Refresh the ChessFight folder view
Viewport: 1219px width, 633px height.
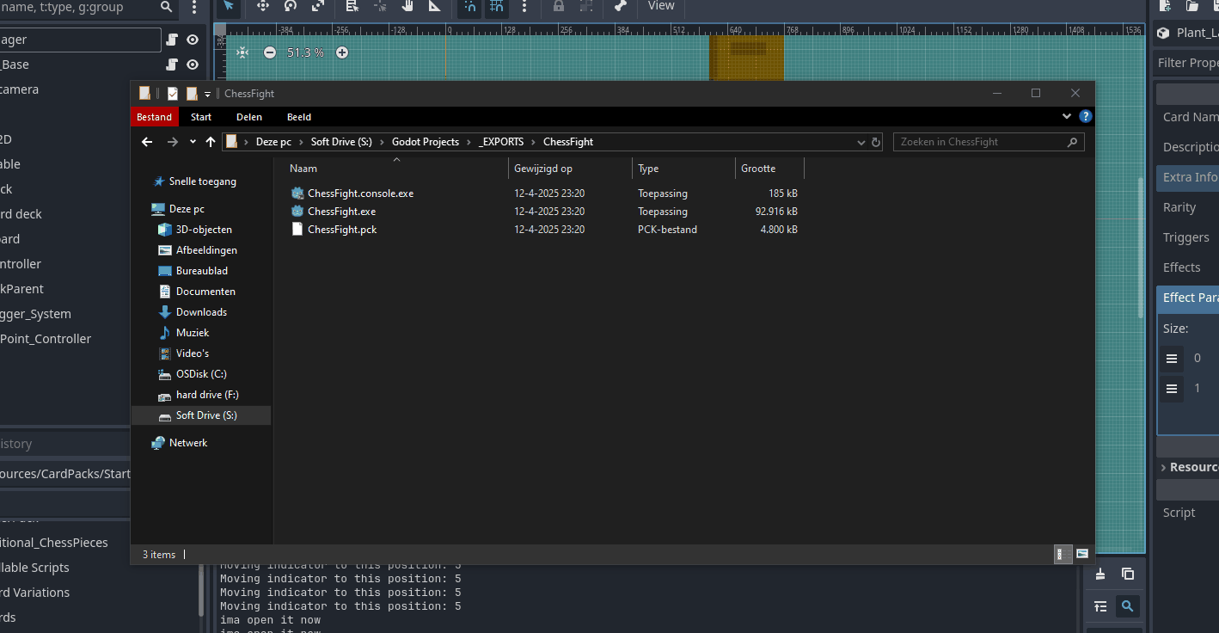pos(876,142)
